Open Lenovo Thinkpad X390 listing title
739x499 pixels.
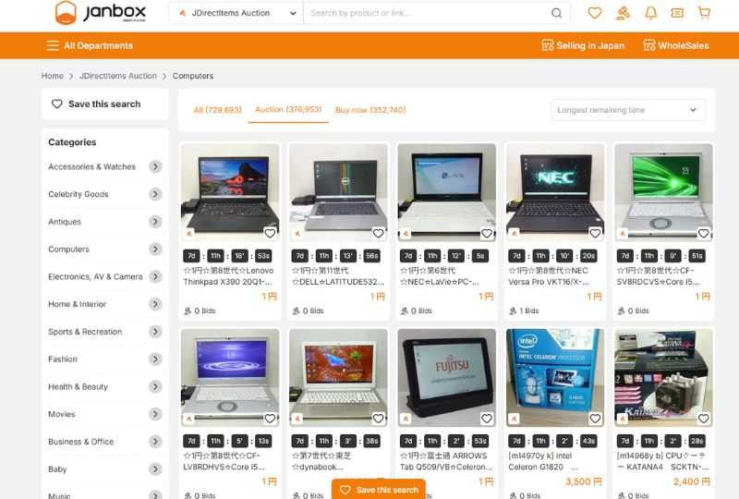tap(228, 276)
